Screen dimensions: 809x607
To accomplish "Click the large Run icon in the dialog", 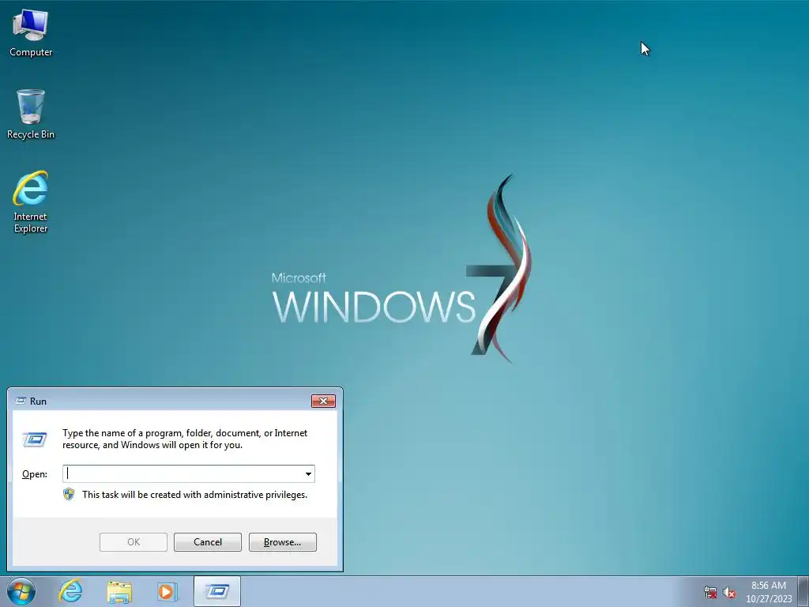I will click(x=35, y=439).
